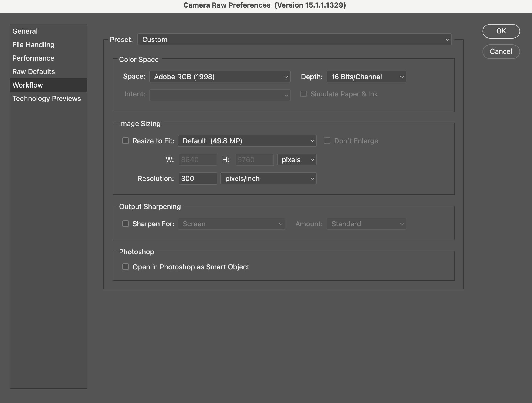Viewport: 532px width, 403px height.
Task: Click the OK button
Action: pos(501,31)
